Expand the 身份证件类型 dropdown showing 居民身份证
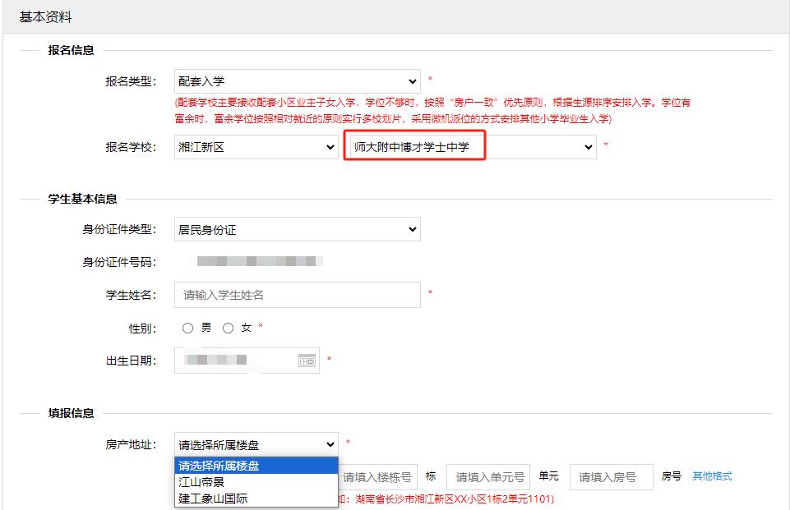 point(297,230)
